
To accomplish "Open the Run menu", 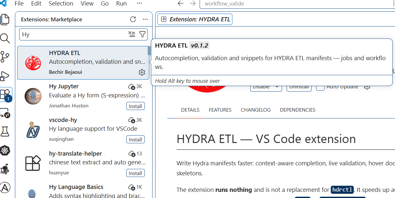I will (121, 4).
